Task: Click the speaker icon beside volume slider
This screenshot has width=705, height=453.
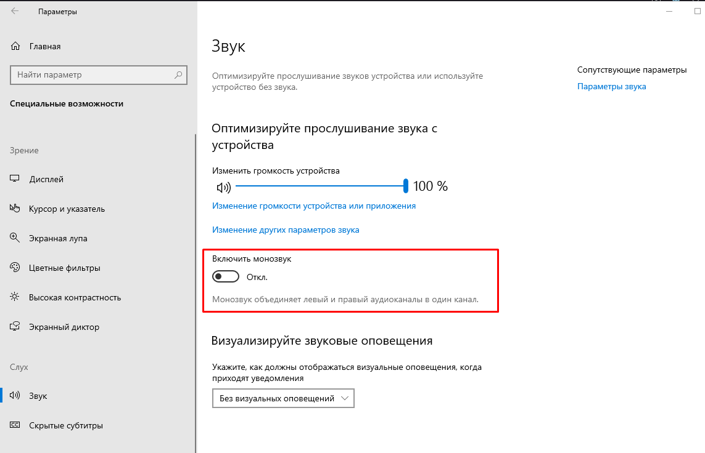Action: tap(223, 186)
